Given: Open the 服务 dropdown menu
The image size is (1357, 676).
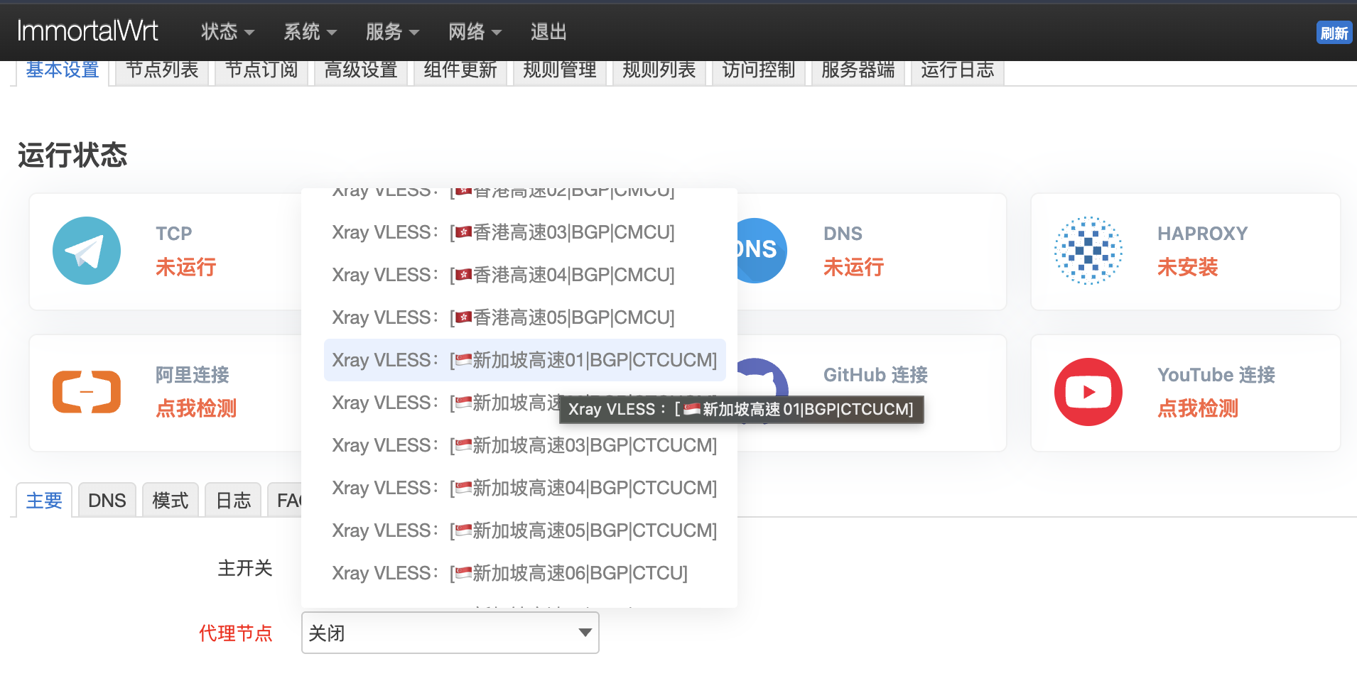Looking at the screenshot, I should pyautogui.click(x=392, y=32).
